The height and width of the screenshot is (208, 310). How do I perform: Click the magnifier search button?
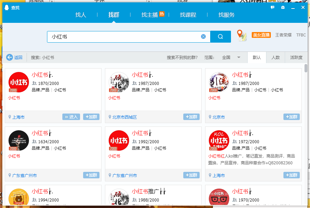tap(220, 36)
